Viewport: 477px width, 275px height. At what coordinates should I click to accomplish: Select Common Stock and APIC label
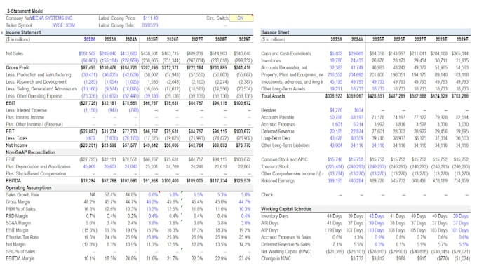coord(284,159)
